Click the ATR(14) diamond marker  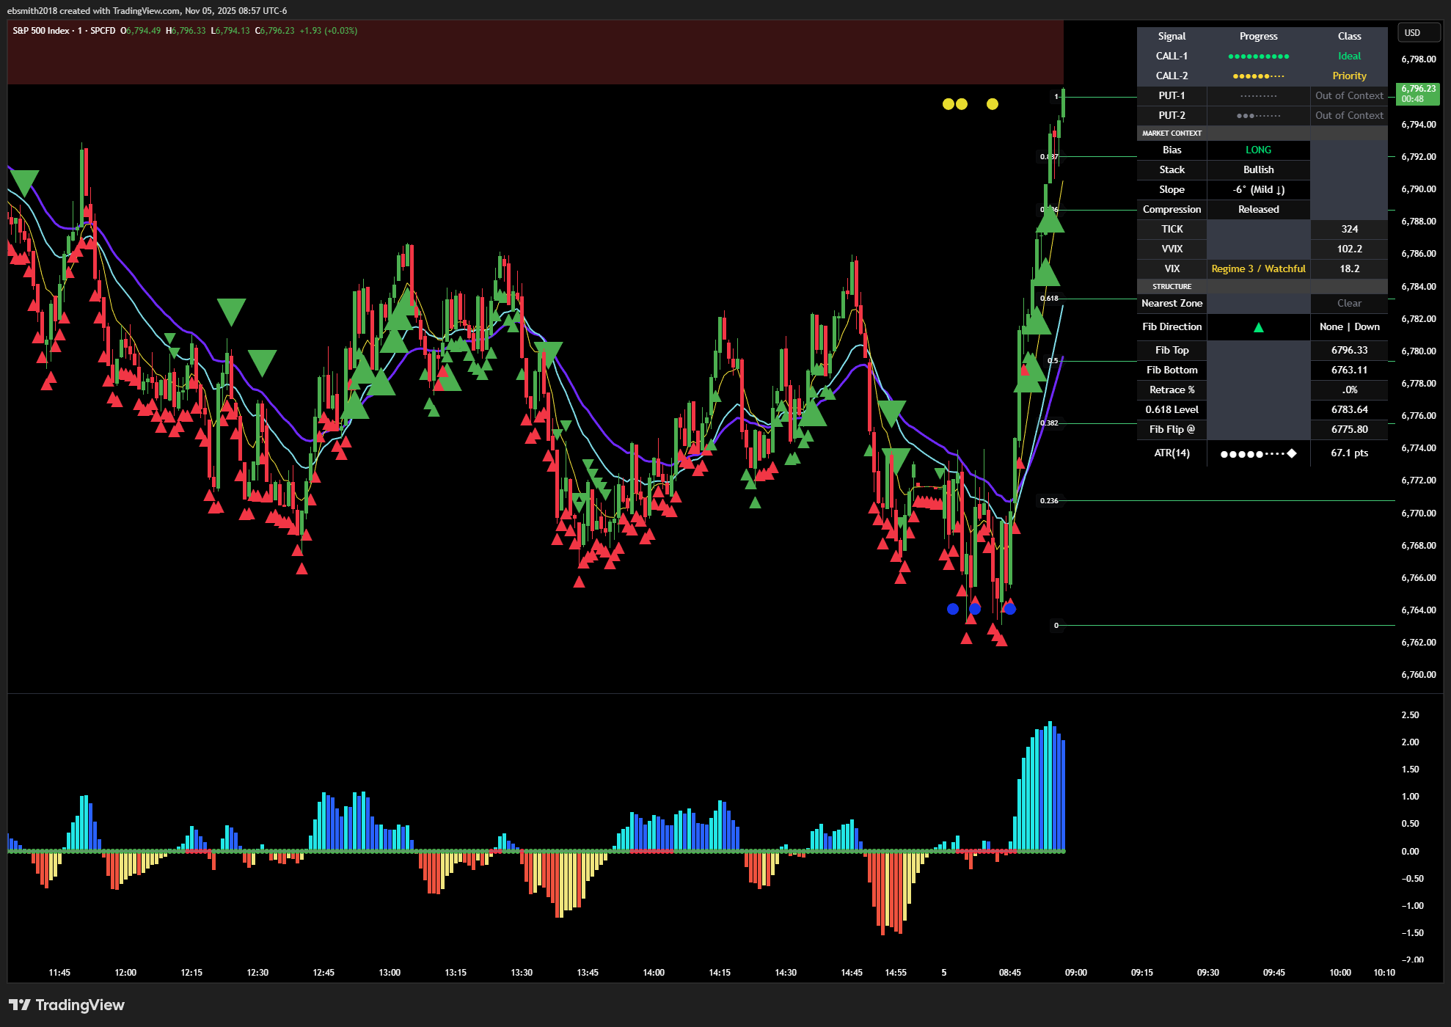pos(1292,453)
